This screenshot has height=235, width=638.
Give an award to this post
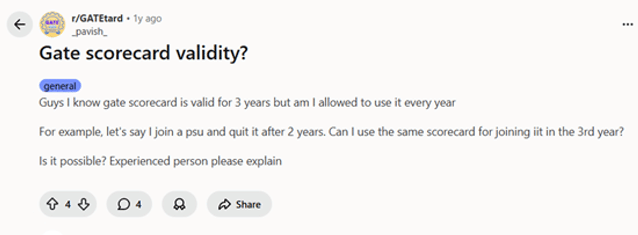click(x=179, y=204)
